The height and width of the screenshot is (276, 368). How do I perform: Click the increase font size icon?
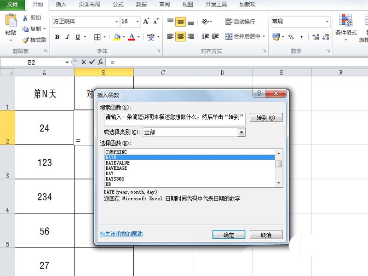[146, 21]
